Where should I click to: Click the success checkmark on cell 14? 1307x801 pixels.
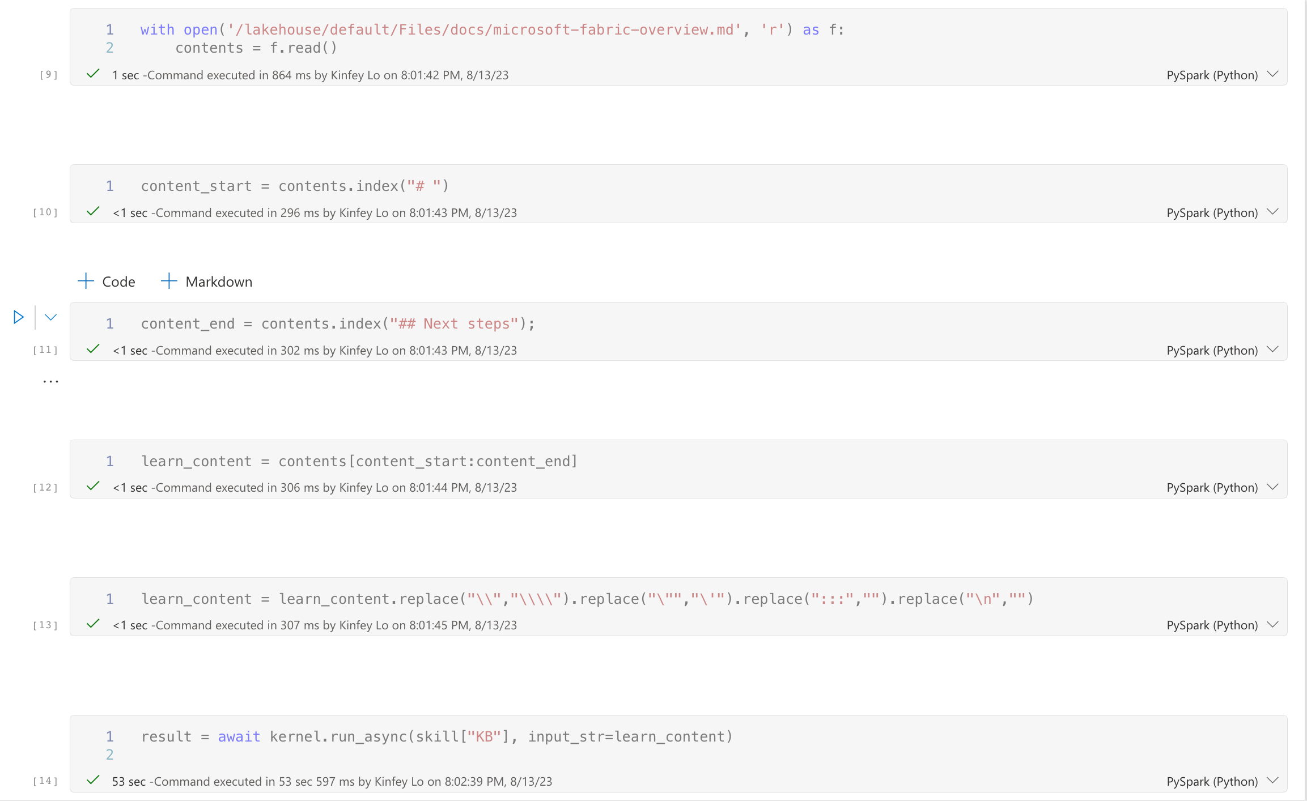click(93, 780)
